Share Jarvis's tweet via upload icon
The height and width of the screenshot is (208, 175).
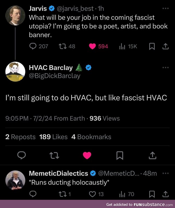tap(165, 47)
